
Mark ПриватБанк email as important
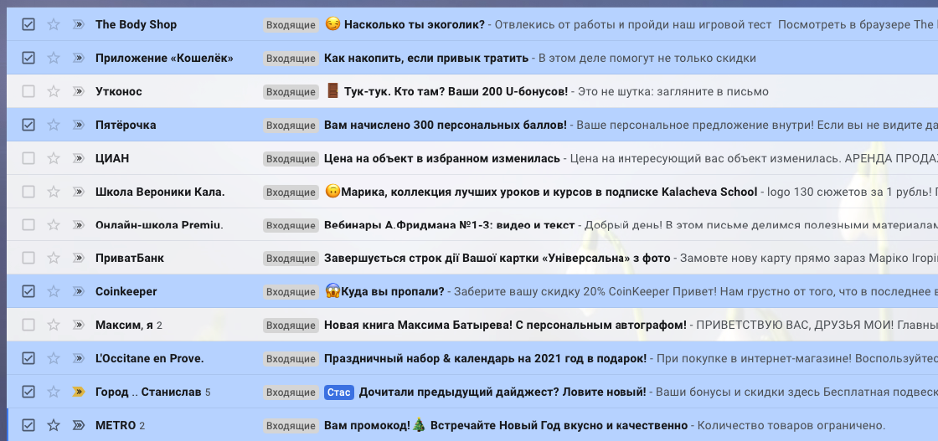click(79, 258)
